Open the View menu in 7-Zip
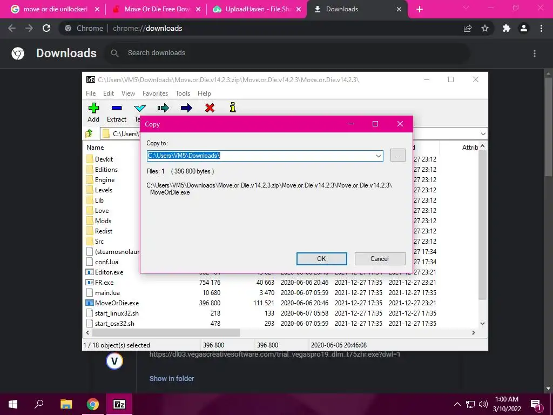This screenshot has height=415, width=553. click(x=128, y=93)
